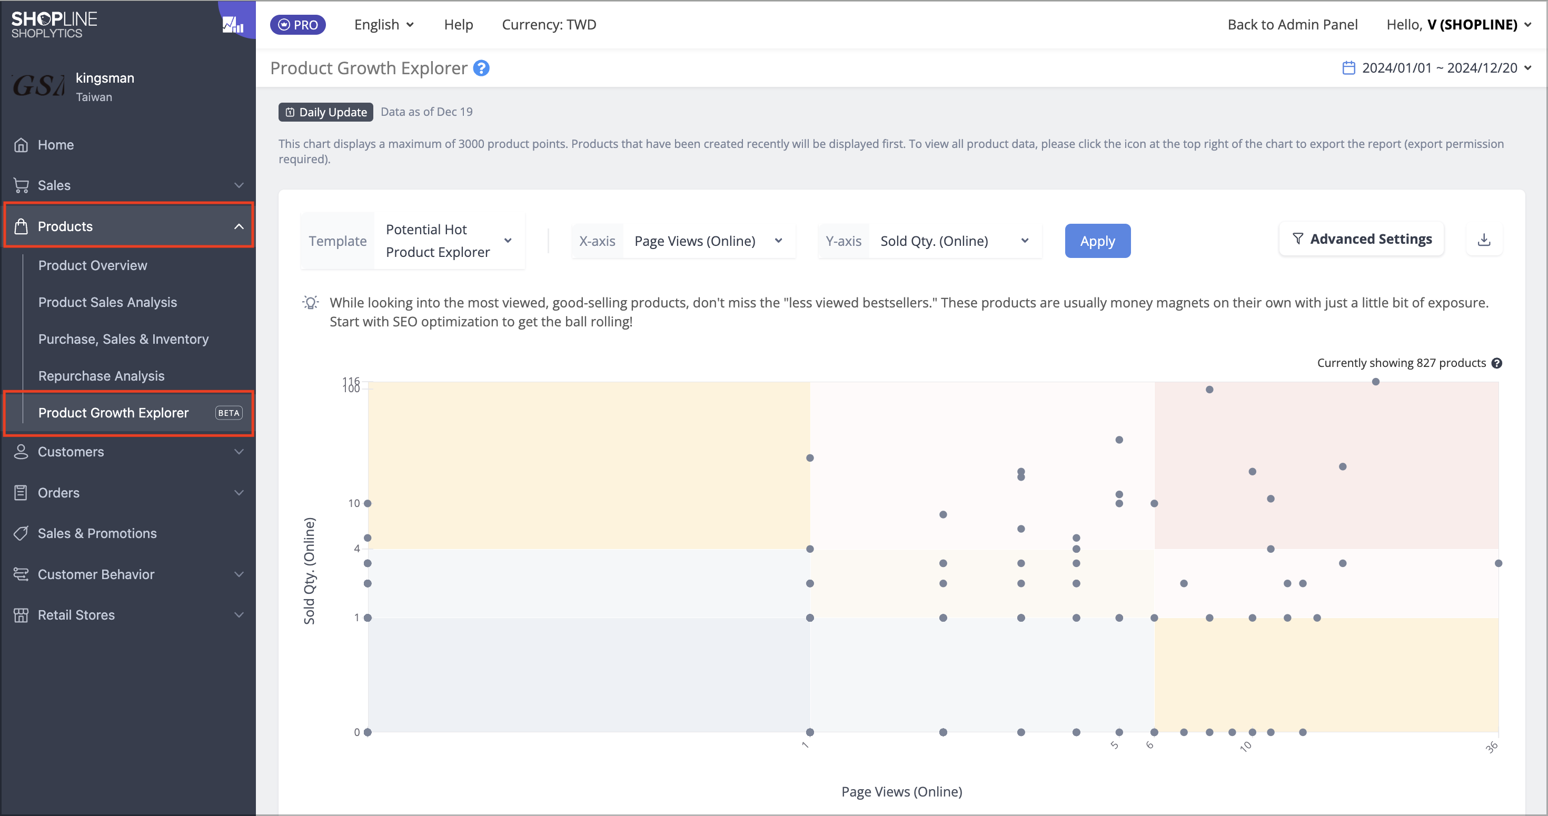The width and height of the screenshot is (1548, 816).
Task: Open Product Sales Analysis submenu item
Action: [x=107, y=302]
